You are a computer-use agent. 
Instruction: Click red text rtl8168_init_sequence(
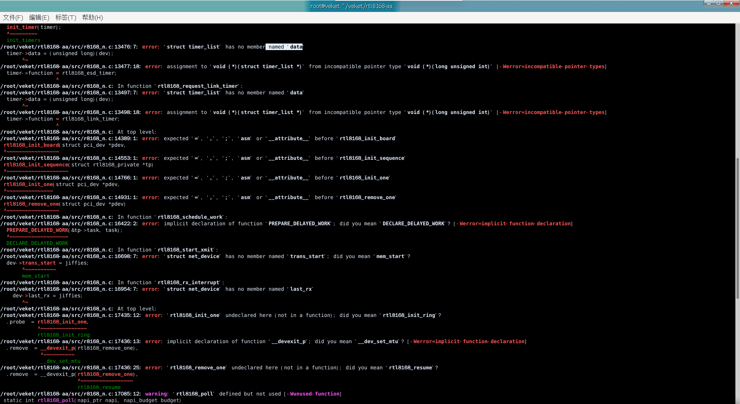[x=37, y=165]
